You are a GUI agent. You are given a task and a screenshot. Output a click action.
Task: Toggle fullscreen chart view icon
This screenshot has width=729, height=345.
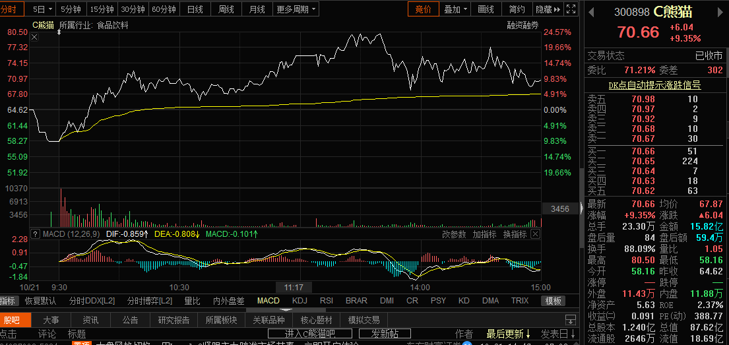click(572, 9)
